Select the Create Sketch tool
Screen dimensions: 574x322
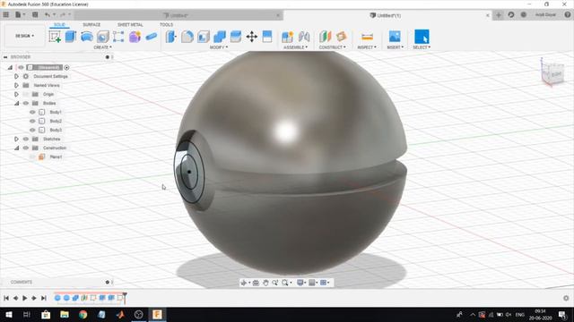pos(55,37)
